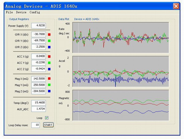Viewport: 184px width, 139px height.
Task: Click the green Mag Y color swatch
Action: 49,85
